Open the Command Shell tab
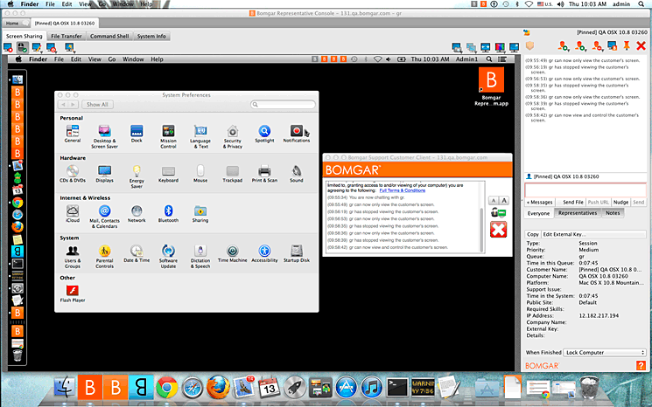This screenshot has width=652, height=407. (109, 36)
